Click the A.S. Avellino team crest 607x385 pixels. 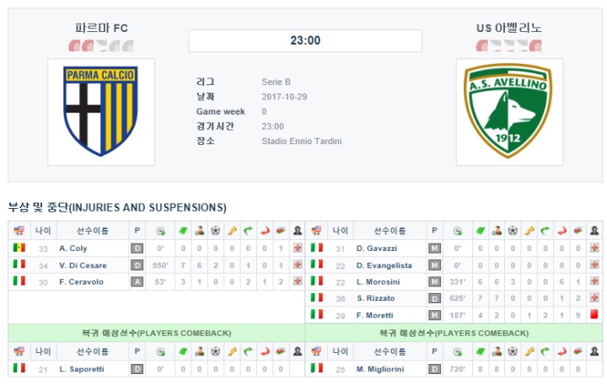pyautogui.click(x=508, y=111)
